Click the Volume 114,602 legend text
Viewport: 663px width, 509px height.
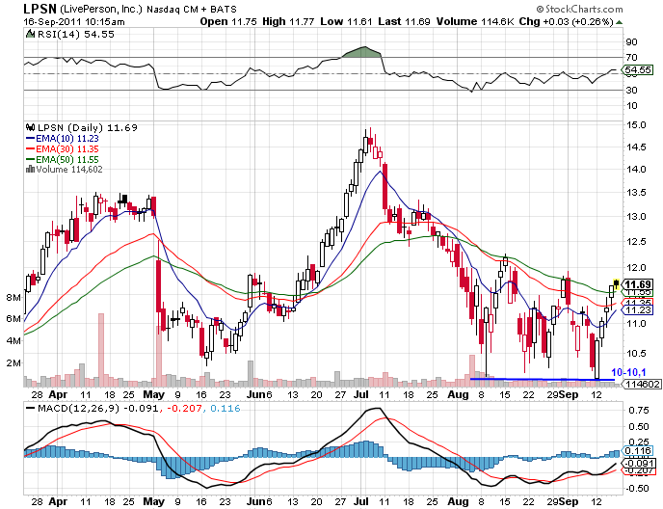click(x=69, y=170)
